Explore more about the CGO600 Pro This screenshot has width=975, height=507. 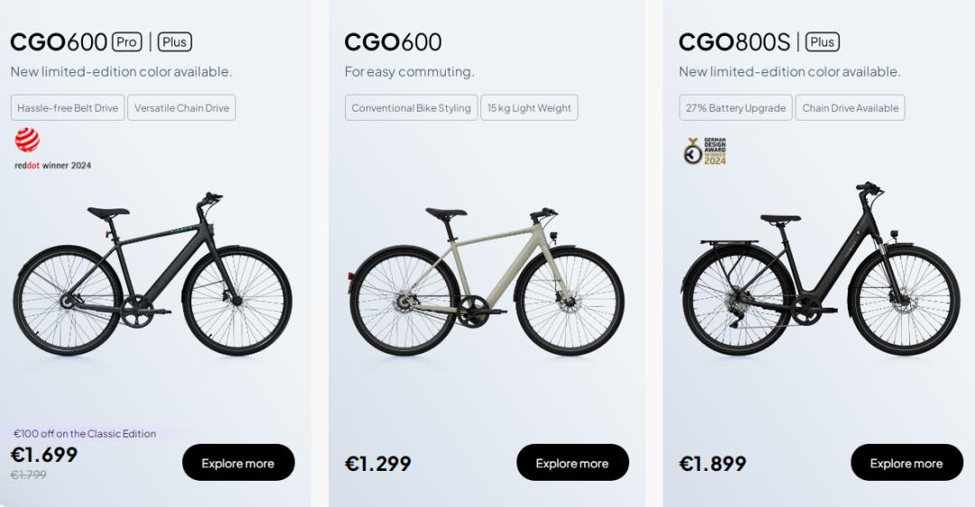click(x=238, y=463)
